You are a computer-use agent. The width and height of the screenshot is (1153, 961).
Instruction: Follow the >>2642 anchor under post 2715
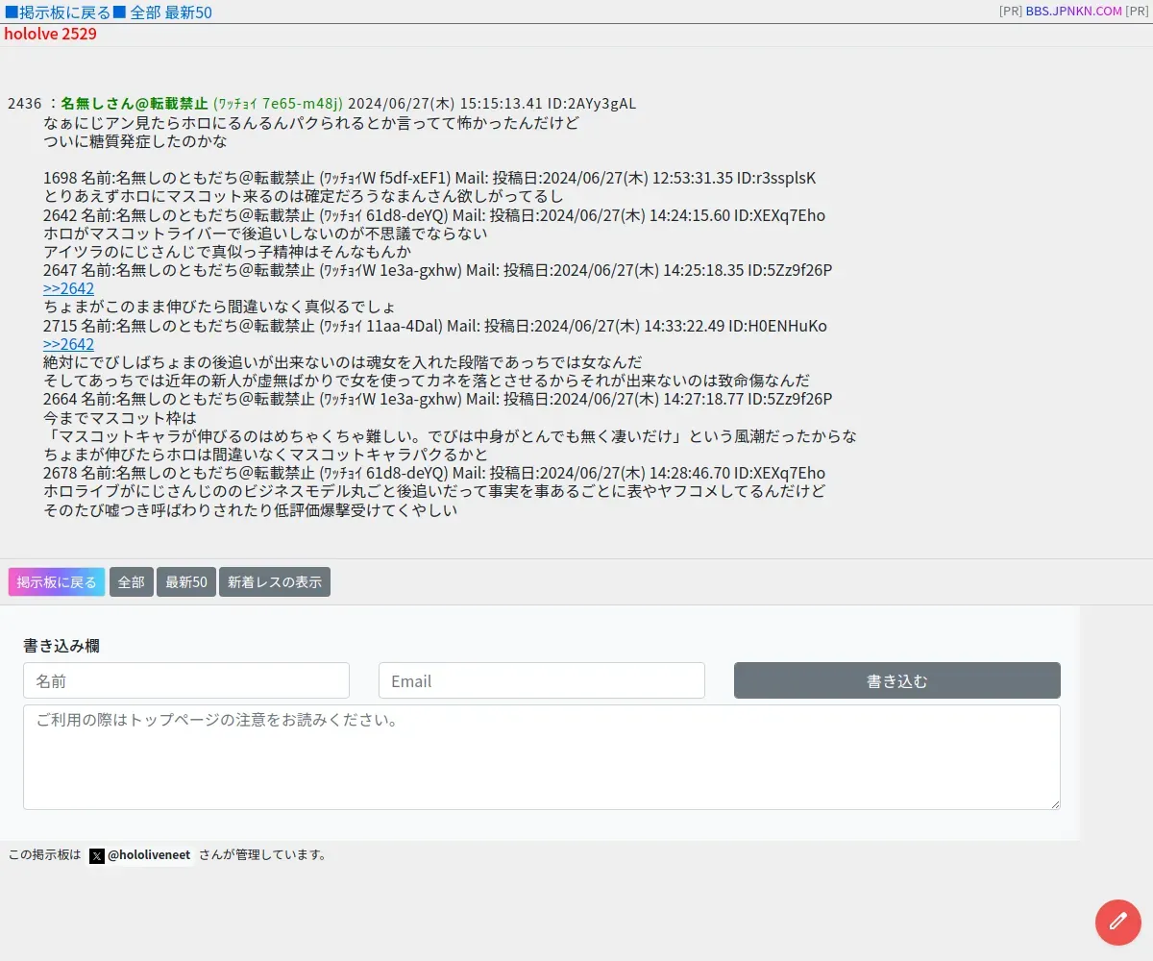(68, 344)
